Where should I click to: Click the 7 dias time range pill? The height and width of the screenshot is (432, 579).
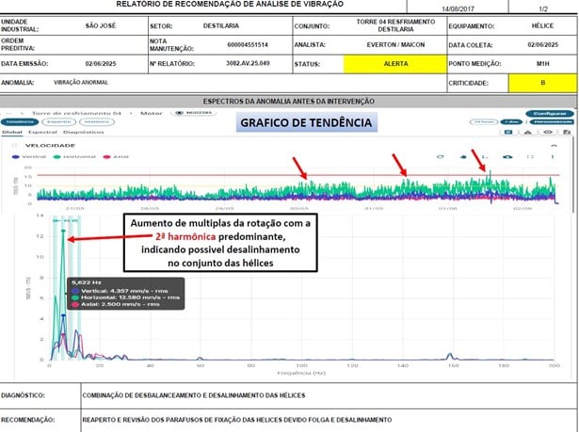512,122
